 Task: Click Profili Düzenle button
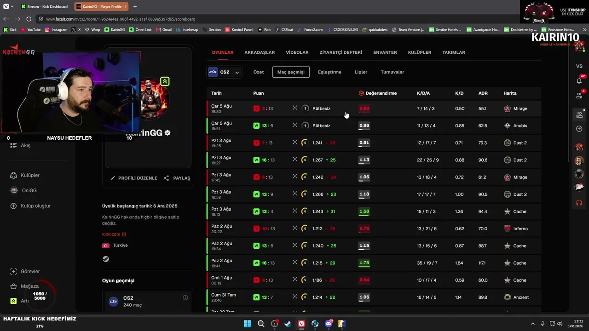coord(134,178)
